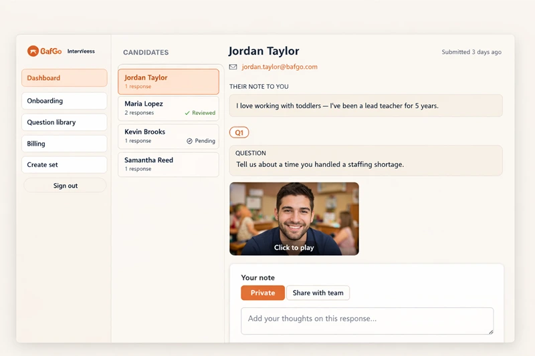Switch note to Share with team
Viewport: 535px width, 356px height.
click(x=318, y=293)
